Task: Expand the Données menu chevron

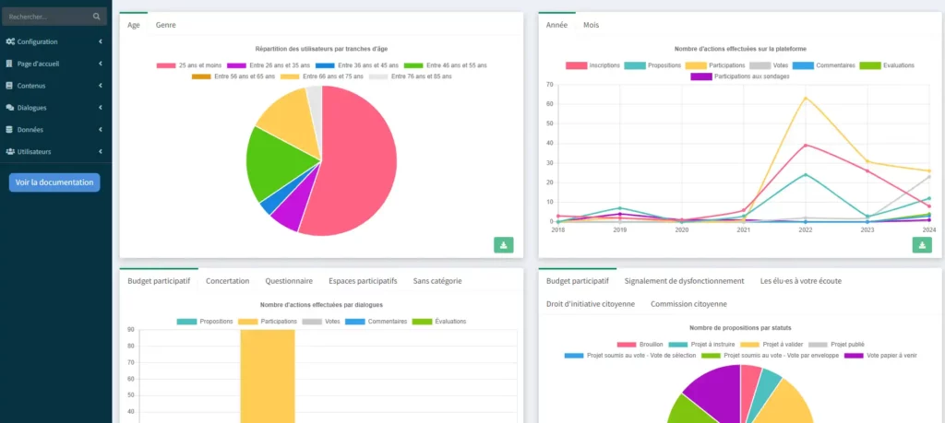Action: coord(100,129)
